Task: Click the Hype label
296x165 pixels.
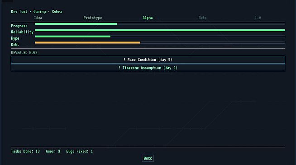Action: pos(15,38)
